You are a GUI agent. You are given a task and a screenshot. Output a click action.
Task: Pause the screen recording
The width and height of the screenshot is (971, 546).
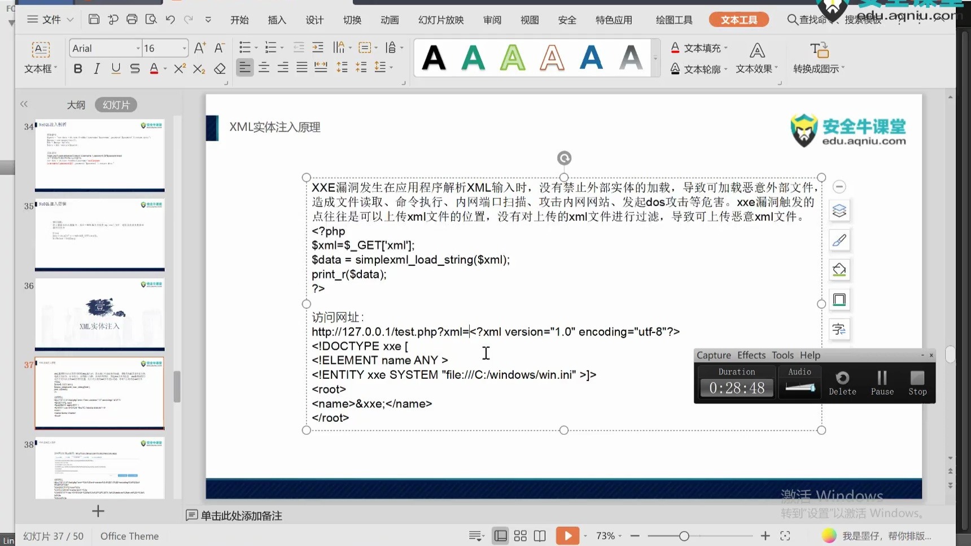pyautogui.click(x=882, y=382)
